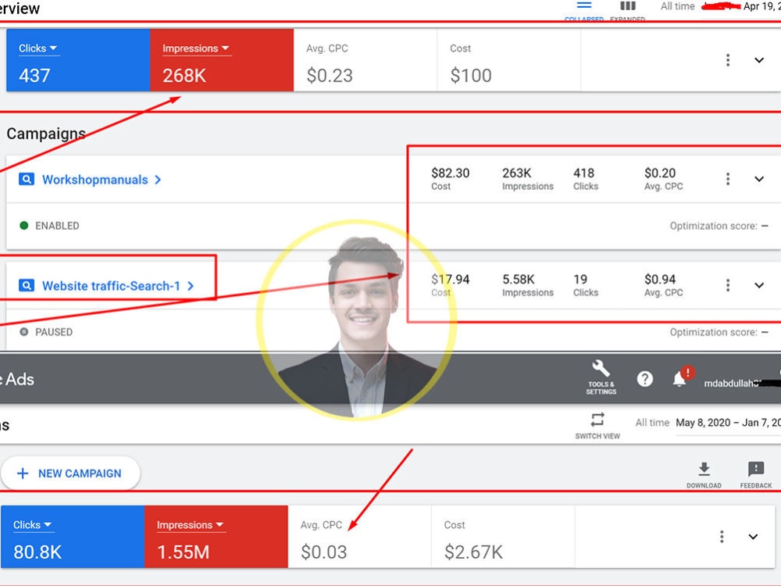Open the three-dot menu in the top scorecard
781x586 pixels.
coord(728,60)
